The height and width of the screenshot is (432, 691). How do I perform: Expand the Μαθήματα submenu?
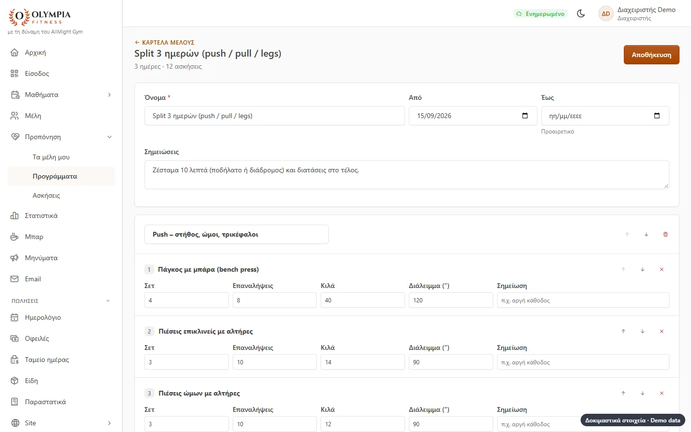[x=109, y=95]
